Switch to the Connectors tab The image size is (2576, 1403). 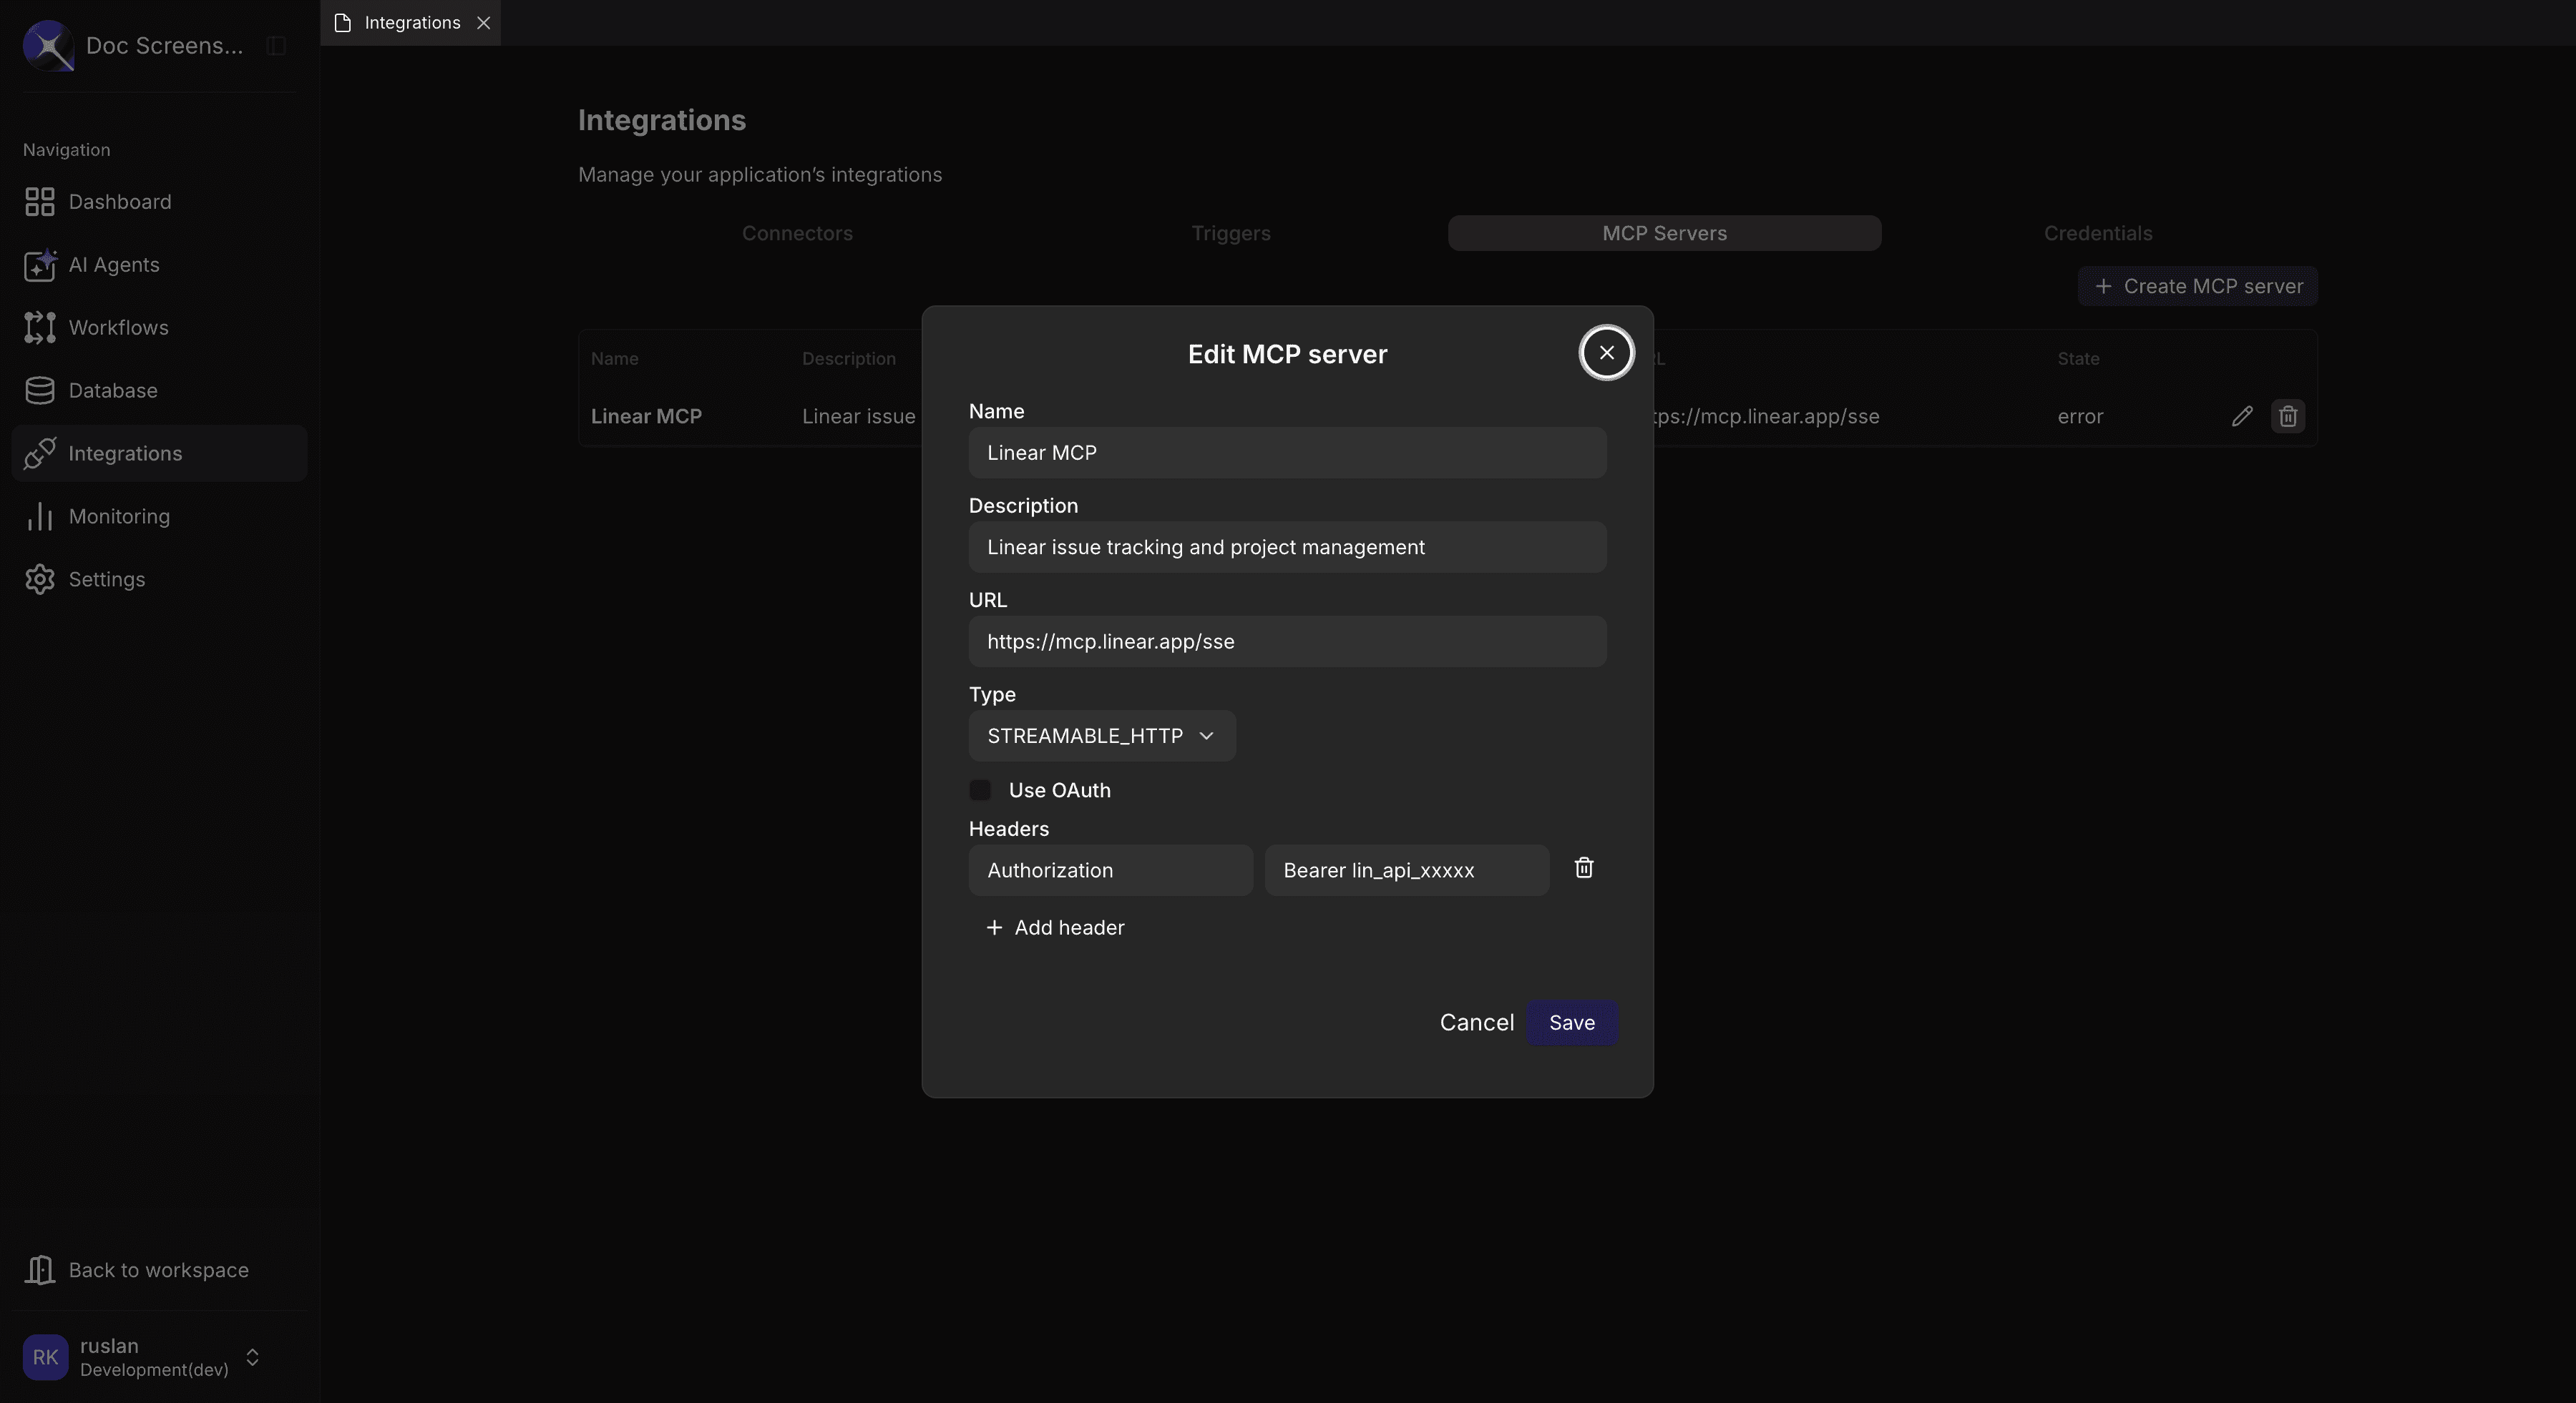tap(797, 233)
